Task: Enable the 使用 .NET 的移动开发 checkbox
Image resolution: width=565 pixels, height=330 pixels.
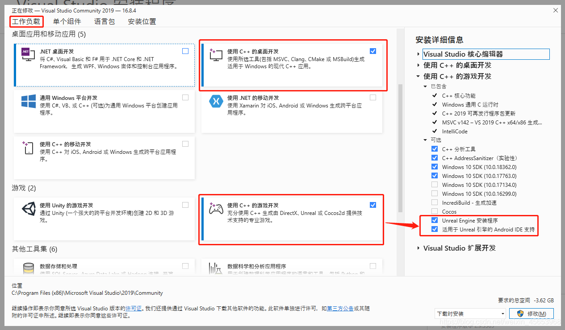Action: coord(373,97)
